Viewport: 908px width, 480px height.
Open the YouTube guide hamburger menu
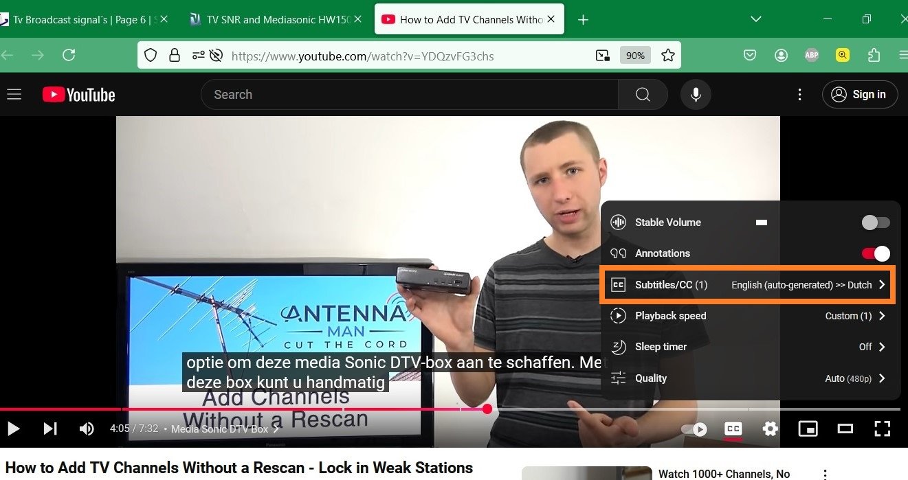(14, 95)
